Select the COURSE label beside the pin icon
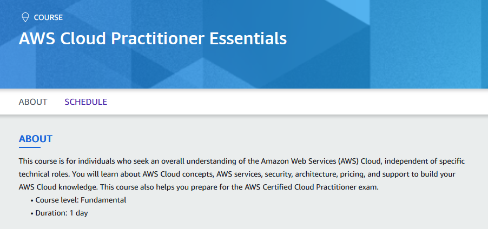The image size is (488, 229). 48,17
